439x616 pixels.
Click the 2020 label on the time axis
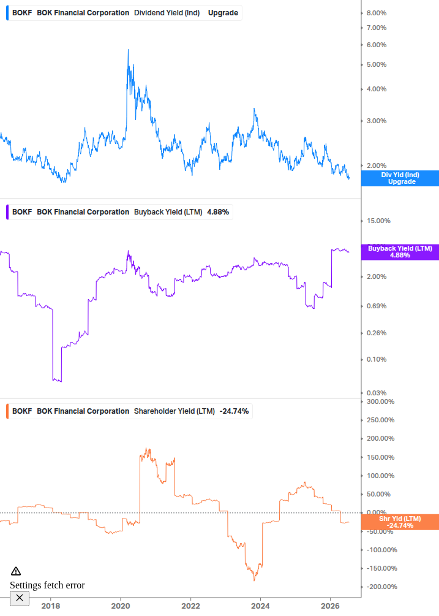coord(121,606)
